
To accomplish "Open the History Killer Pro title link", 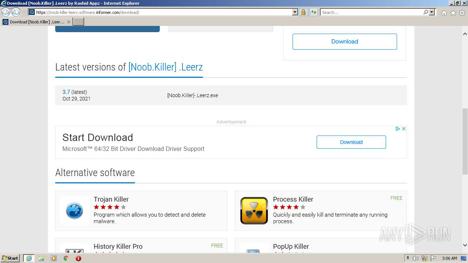I will (x=118, y=247).
